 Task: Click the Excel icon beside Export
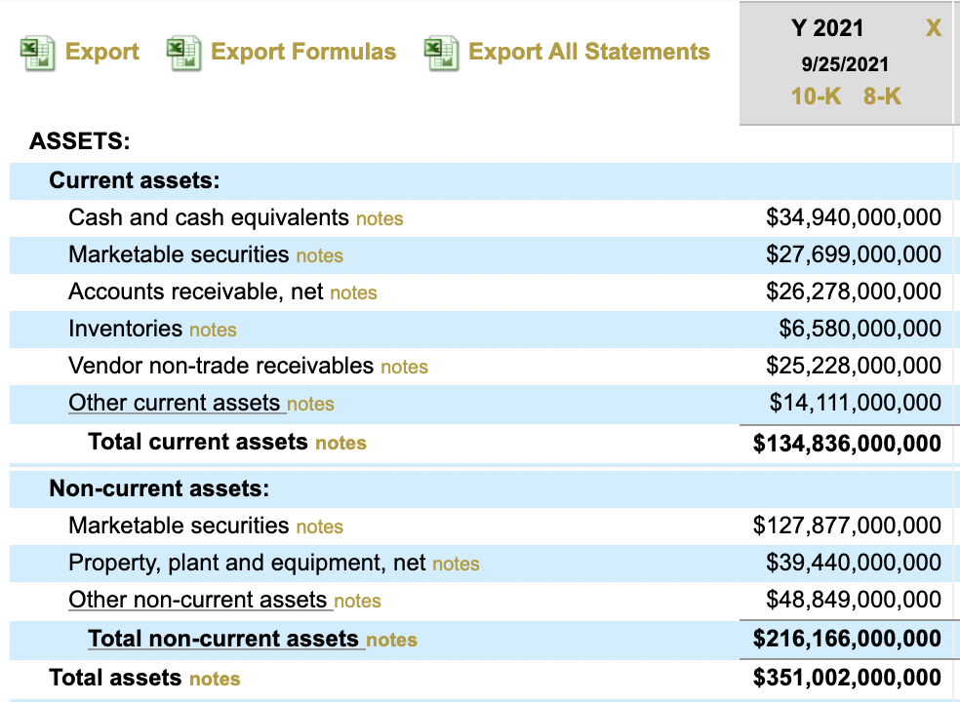click(37, 52)
